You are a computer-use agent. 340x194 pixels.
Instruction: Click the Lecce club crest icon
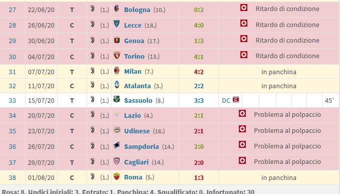[117, 24]
